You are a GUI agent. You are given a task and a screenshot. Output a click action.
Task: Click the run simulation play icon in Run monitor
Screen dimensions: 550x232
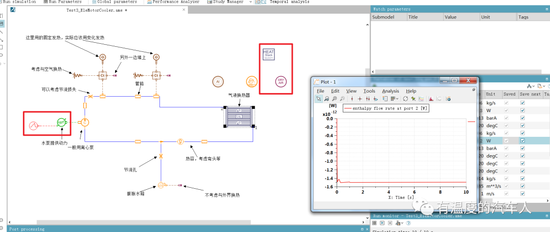382,223
